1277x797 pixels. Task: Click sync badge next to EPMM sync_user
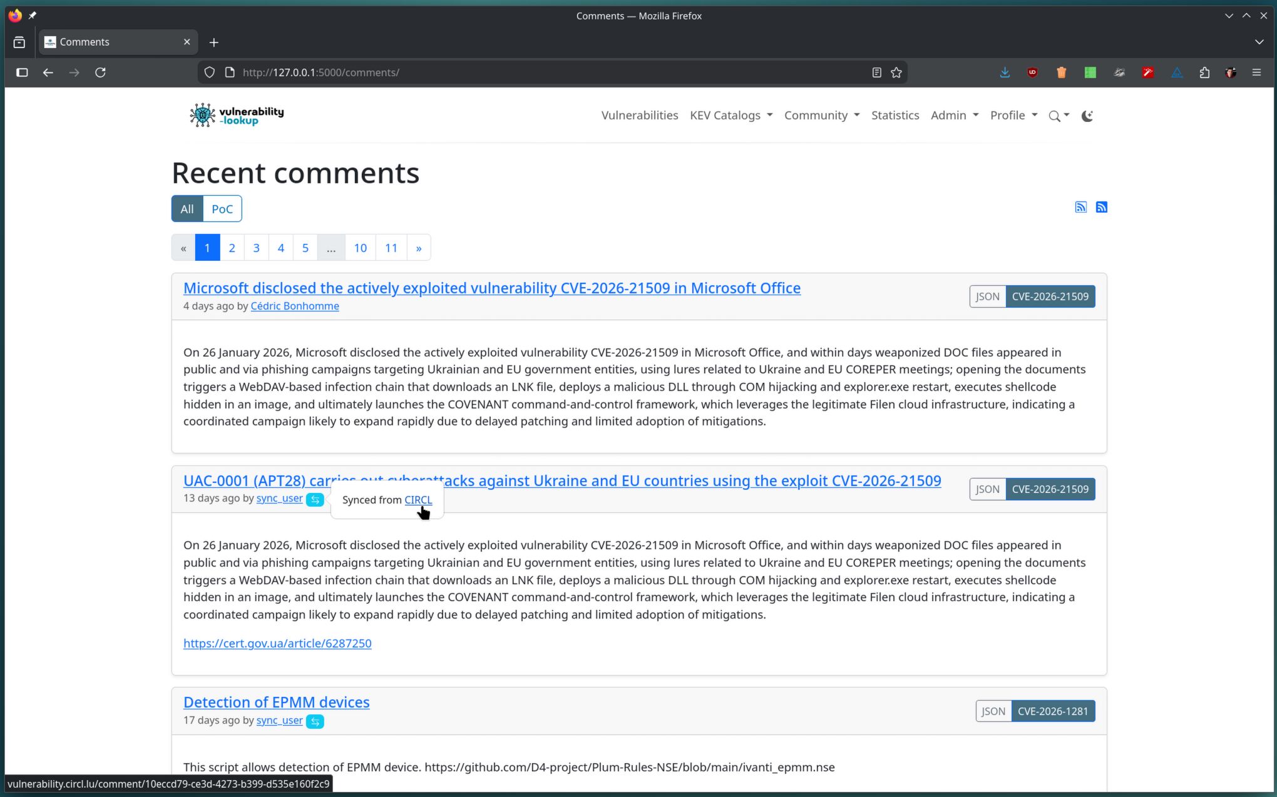pyautogui.click(x=315, y=721)
